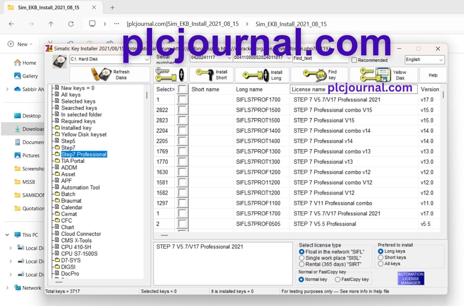
Task: Select the All keys list item
Action: (x=71, y=95)
